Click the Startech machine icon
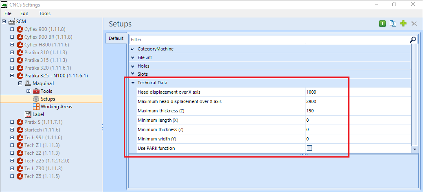The width and height of the screenshot is (424, 195). pos(20,130)
